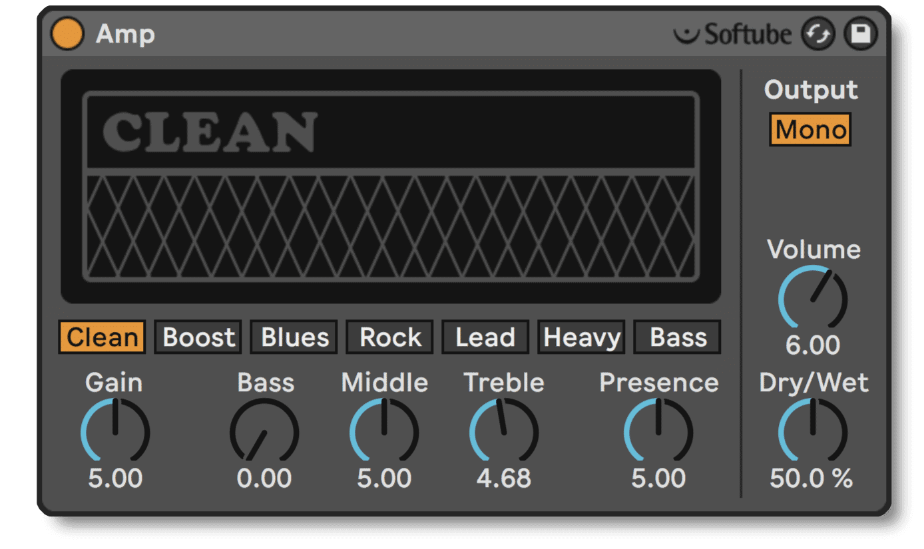Select the Clean amp type
Screen dimensions: 924x549
(x=102, y=337)
